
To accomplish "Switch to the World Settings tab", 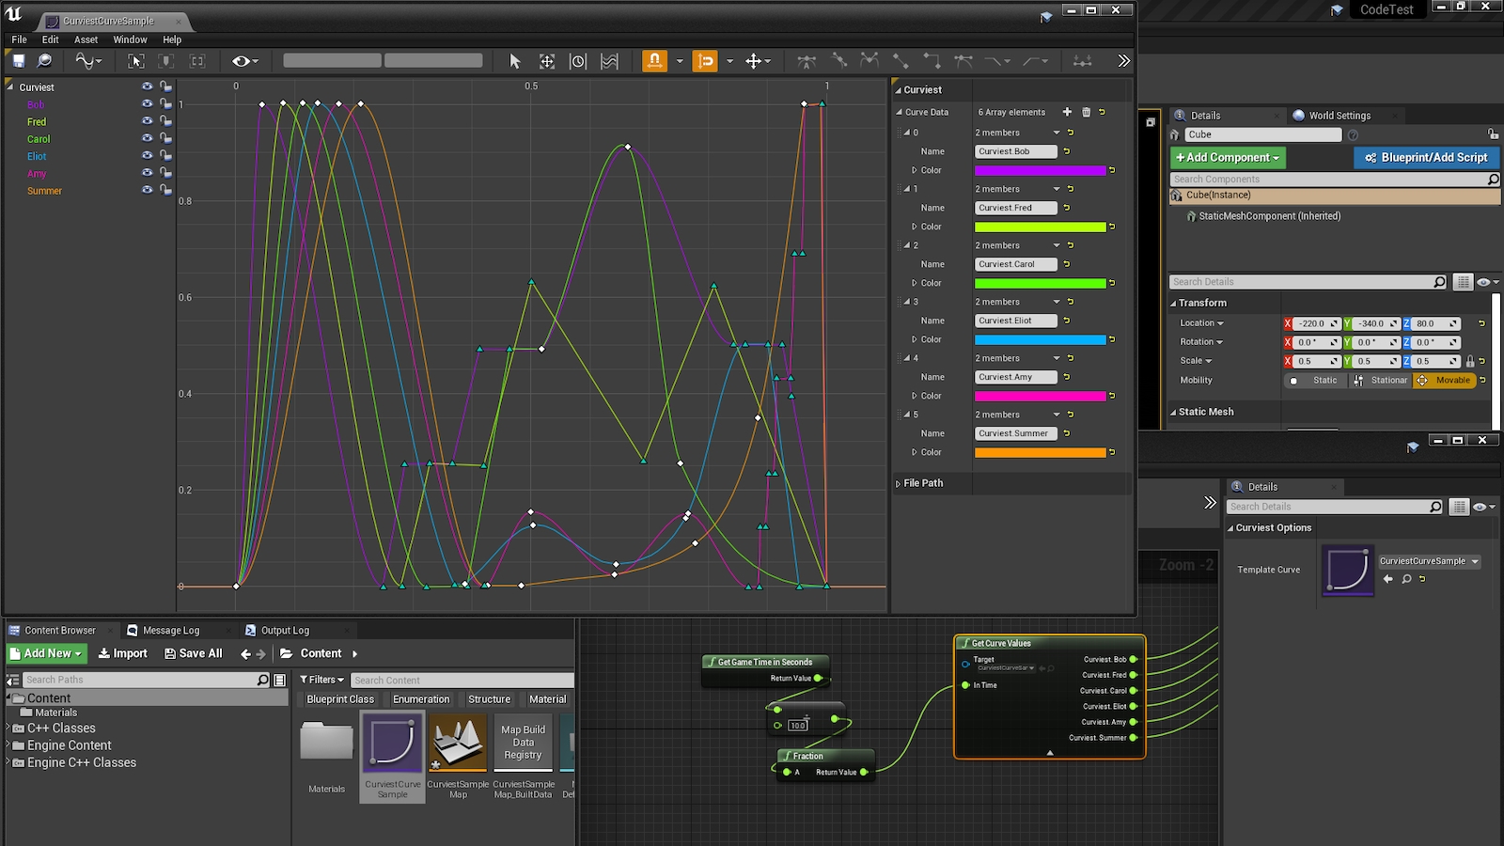I will click(1339, 116).
